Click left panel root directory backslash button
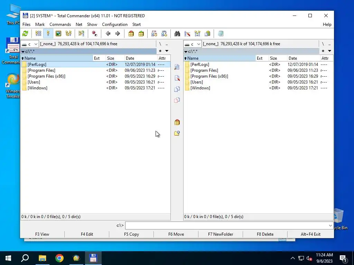 [160, 44]
